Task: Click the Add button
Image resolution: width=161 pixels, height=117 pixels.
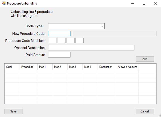Action: (x=145, y=59)
